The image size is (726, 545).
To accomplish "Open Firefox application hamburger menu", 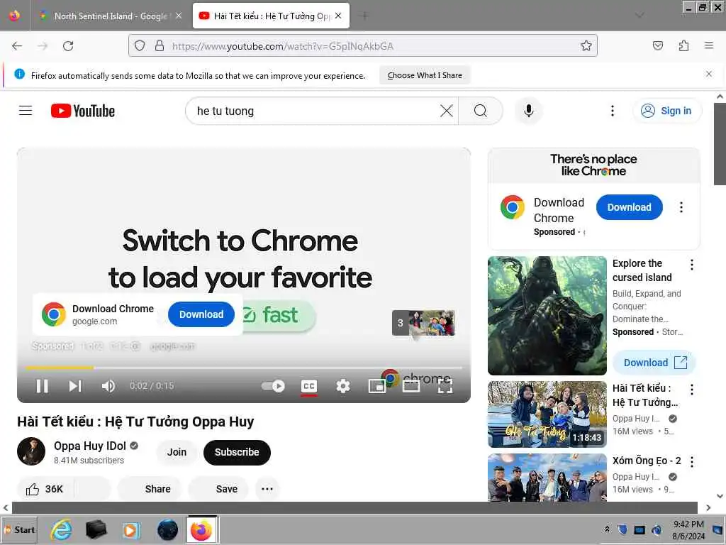I will pyautogui.click(x=709, y=45).
